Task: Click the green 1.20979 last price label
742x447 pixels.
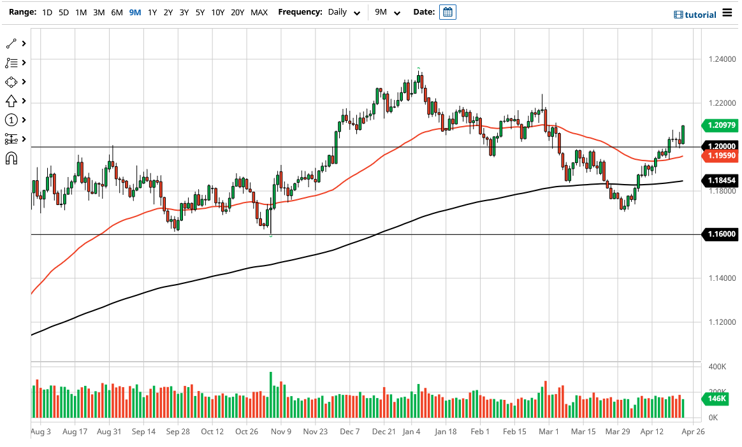Action: coord(720,125)
